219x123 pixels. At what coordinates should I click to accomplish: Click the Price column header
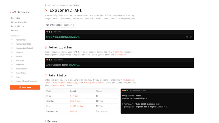(99, 91)
